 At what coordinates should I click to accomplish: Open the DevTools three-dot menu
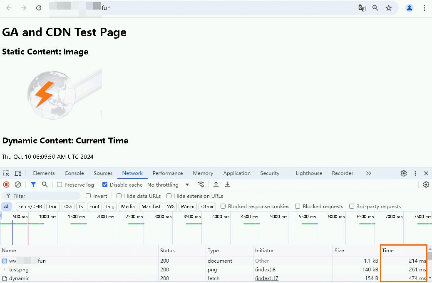pyautogui.click(x=415, y=173)
